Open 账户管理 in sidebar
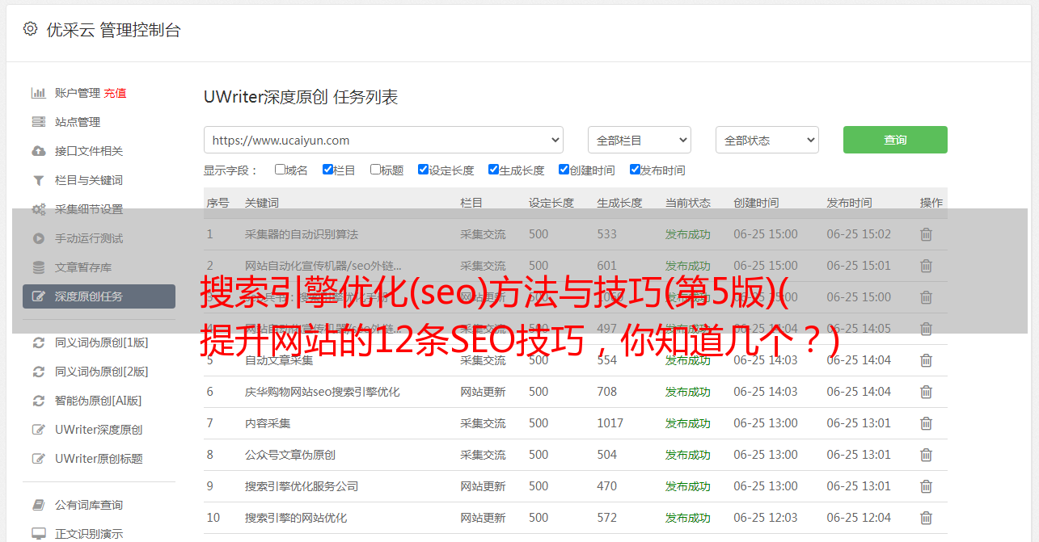 78,93
